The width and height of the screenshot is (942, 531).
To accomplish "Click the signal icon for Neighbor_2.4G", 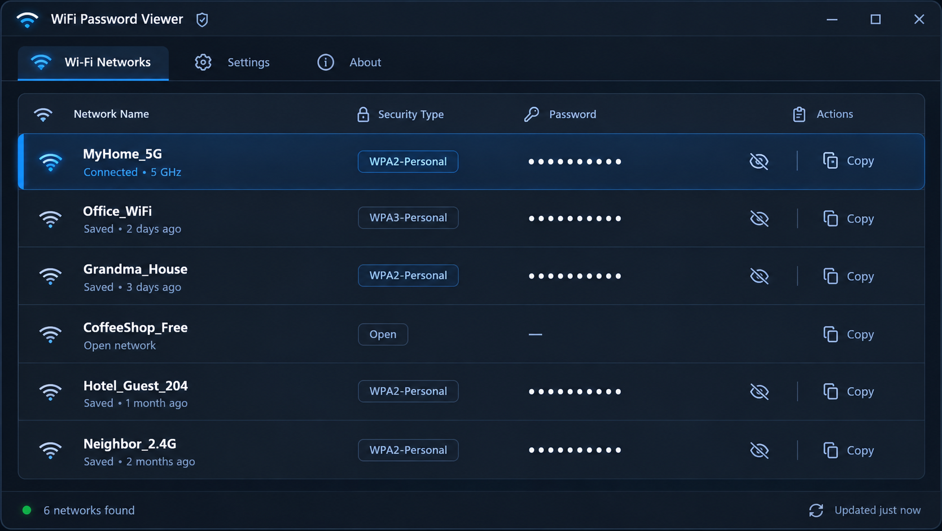I will tap(50, 450).
